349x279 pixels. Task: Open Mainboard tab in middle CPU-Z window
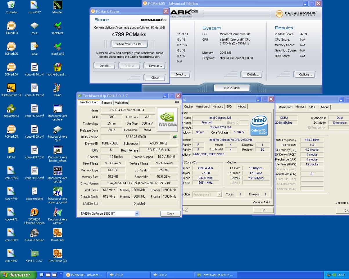tap(202, 107)
